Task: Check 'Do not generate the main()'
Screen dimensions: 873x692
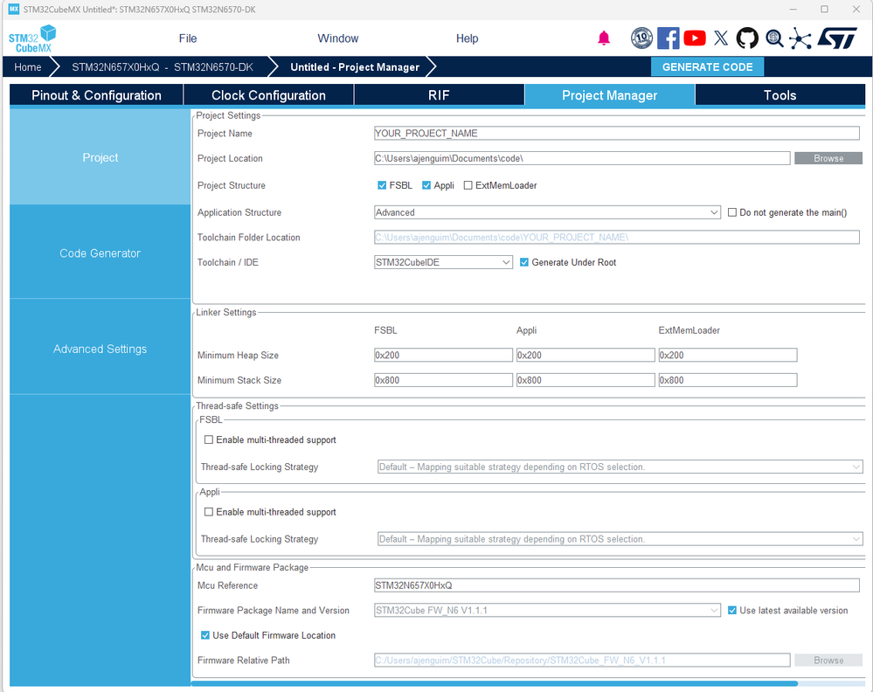Action: [x=732, y=212]
